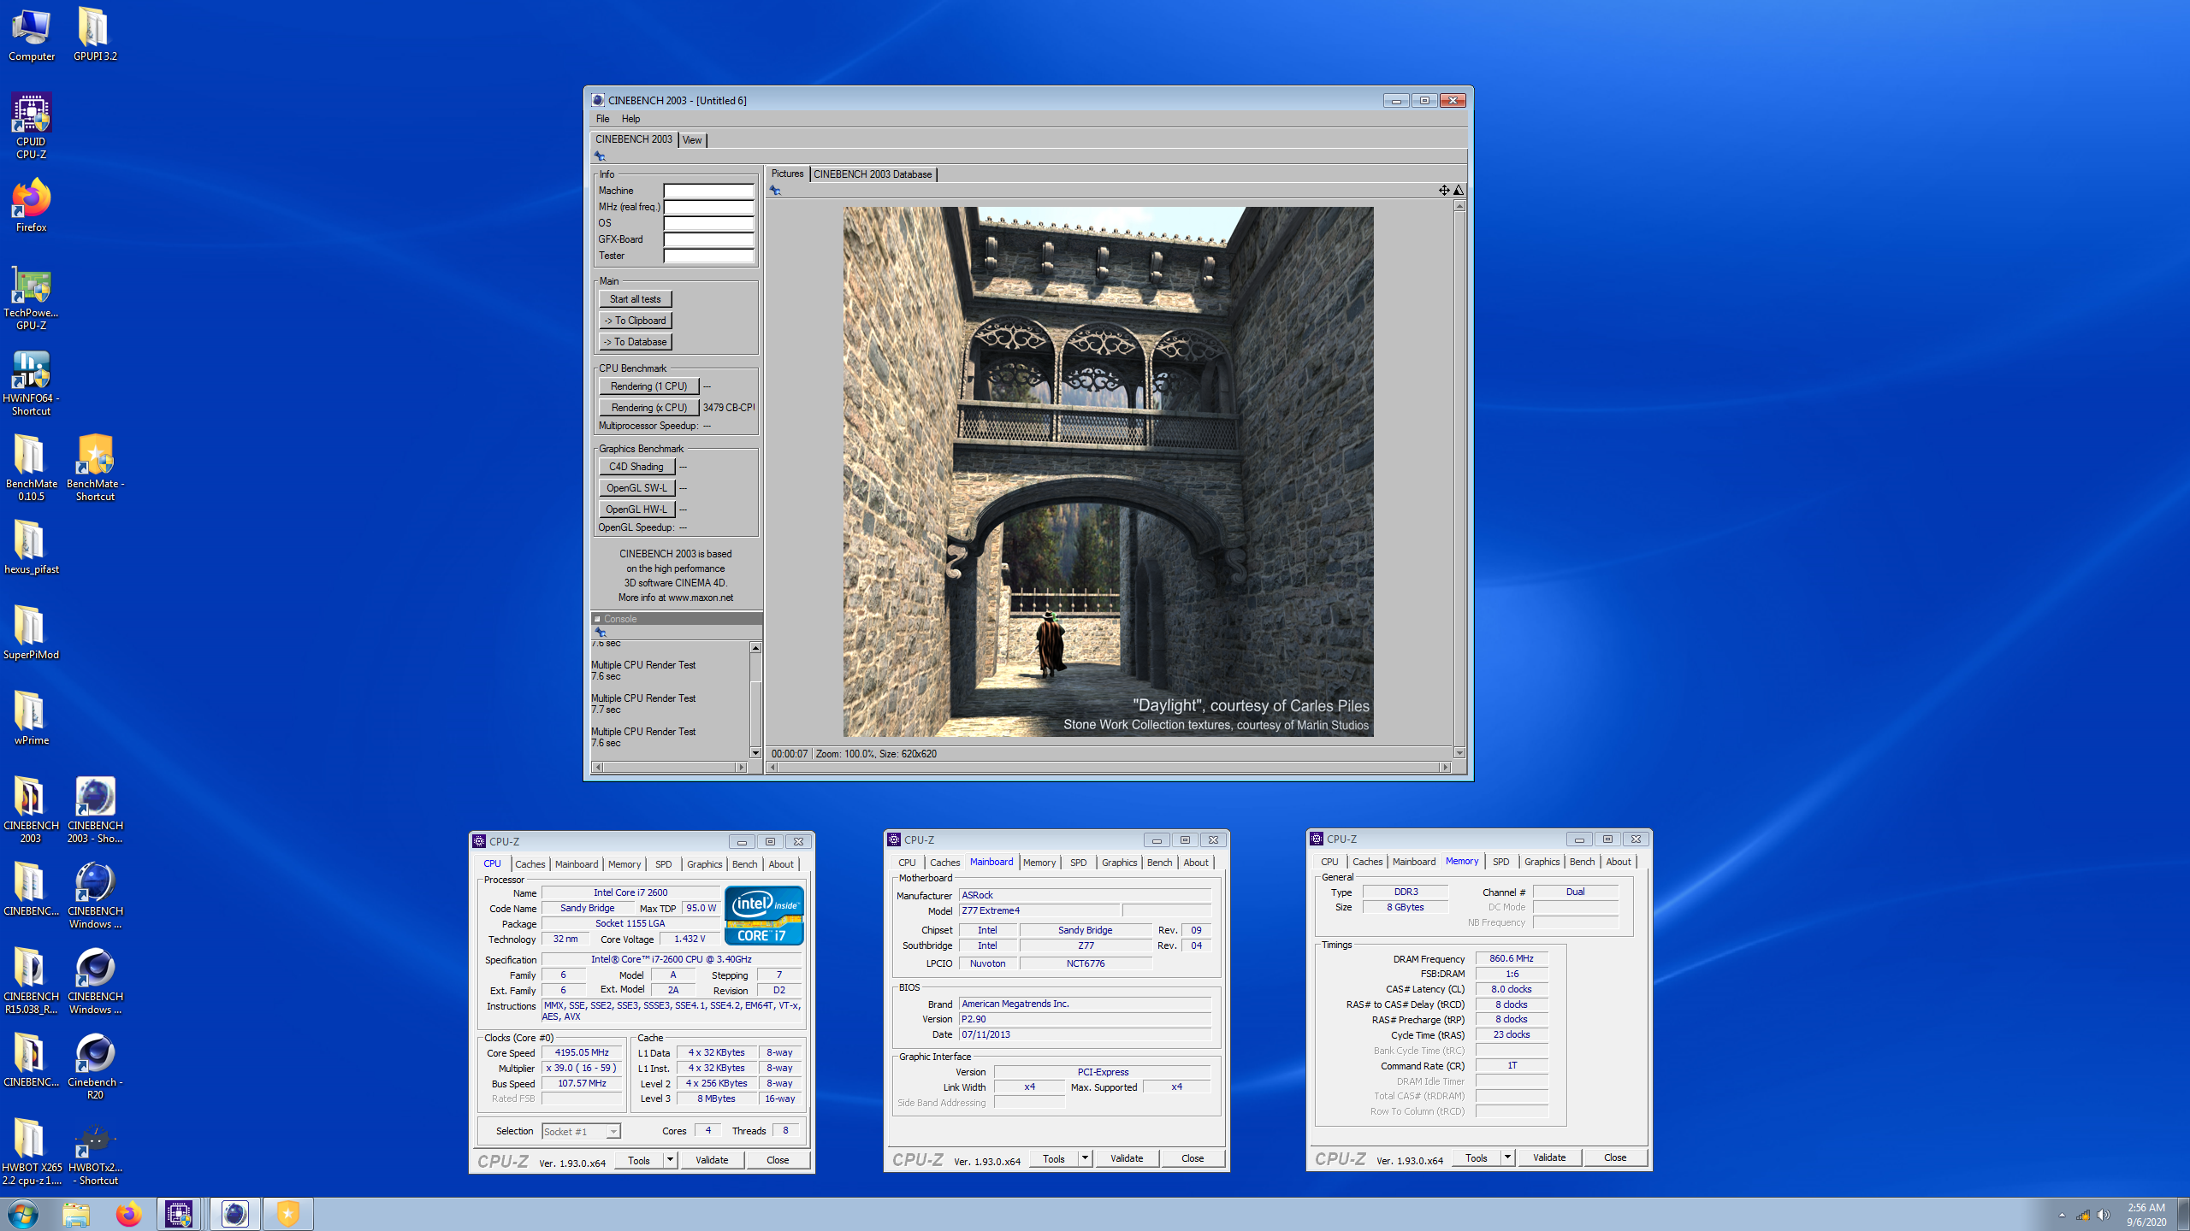Run C4D Shading benchmark

click(x=636, y=467)
